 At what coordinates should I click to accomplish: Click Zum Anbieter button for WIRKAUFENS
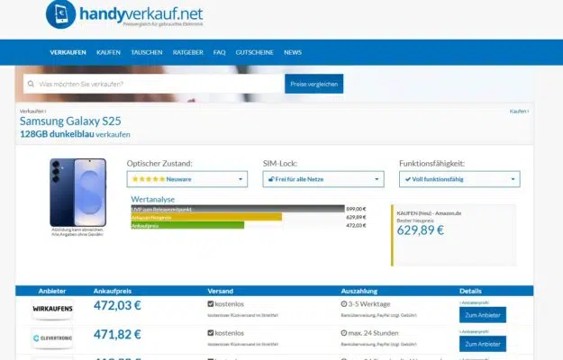tap(483, 315)
